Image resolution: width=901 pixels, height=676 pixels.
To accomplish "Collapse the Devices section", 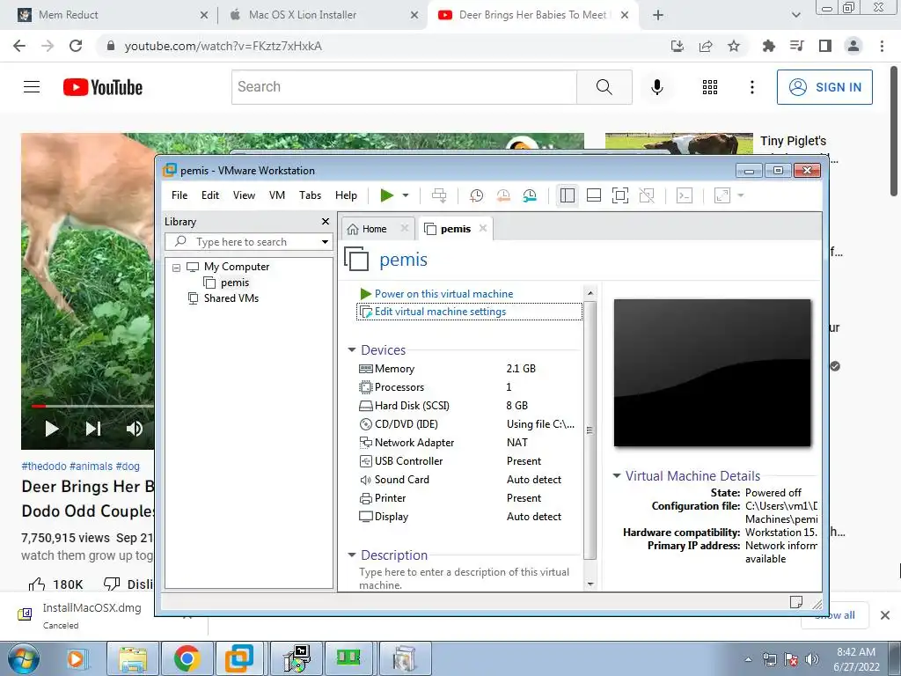I will pyautogui.click(x=352, y=349).
